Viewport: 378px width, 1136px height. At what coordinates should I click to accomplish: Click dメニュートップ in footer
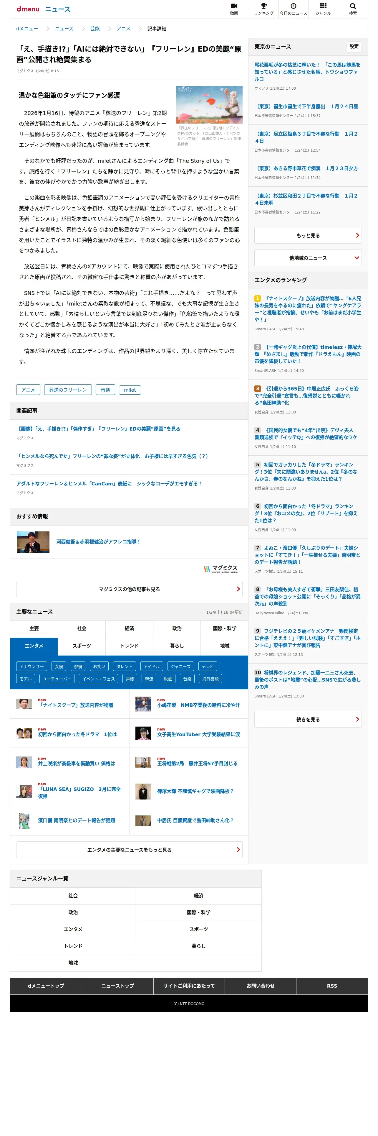(46, 986)
